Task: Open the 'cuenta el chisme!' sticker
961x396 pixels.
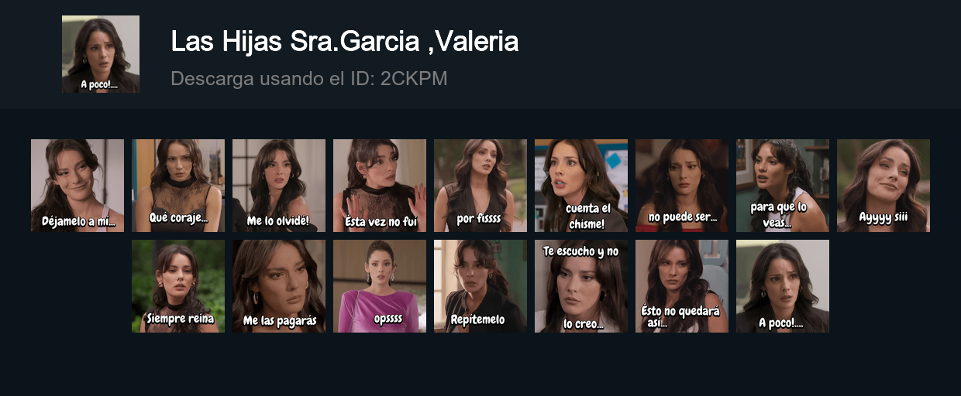Action: click(x=581, y=186)
